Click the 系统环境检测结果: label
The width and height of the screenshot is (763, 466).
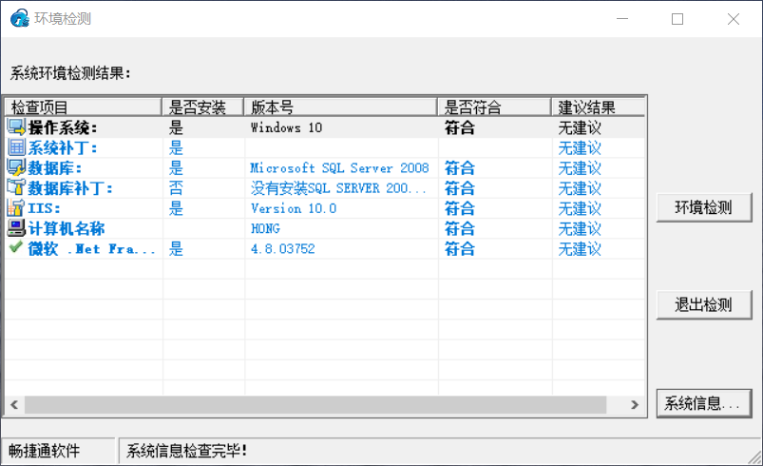pyautogui.click(x=70, y=73)
